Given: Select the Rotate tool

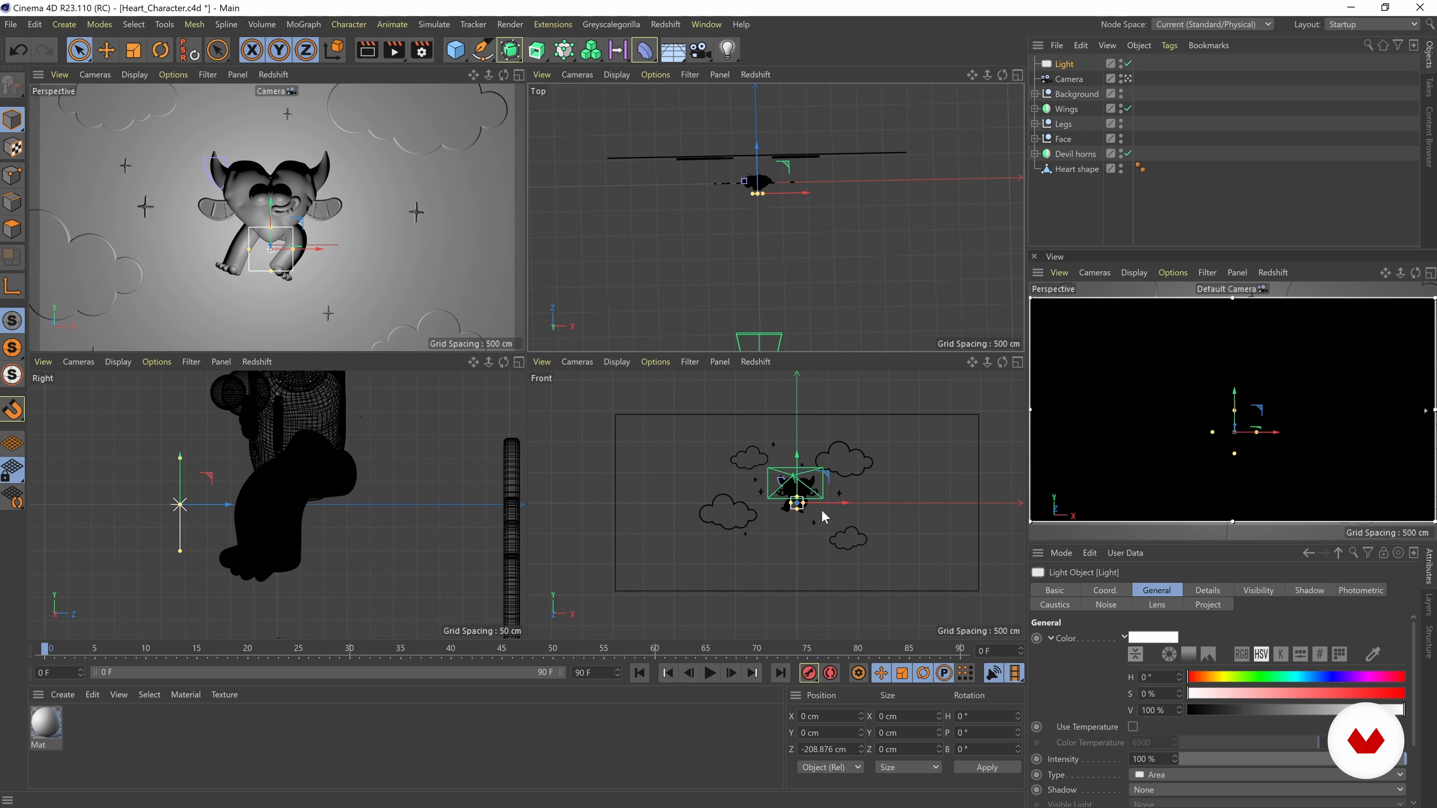Looking at the screenshot, I should [161, 50].
